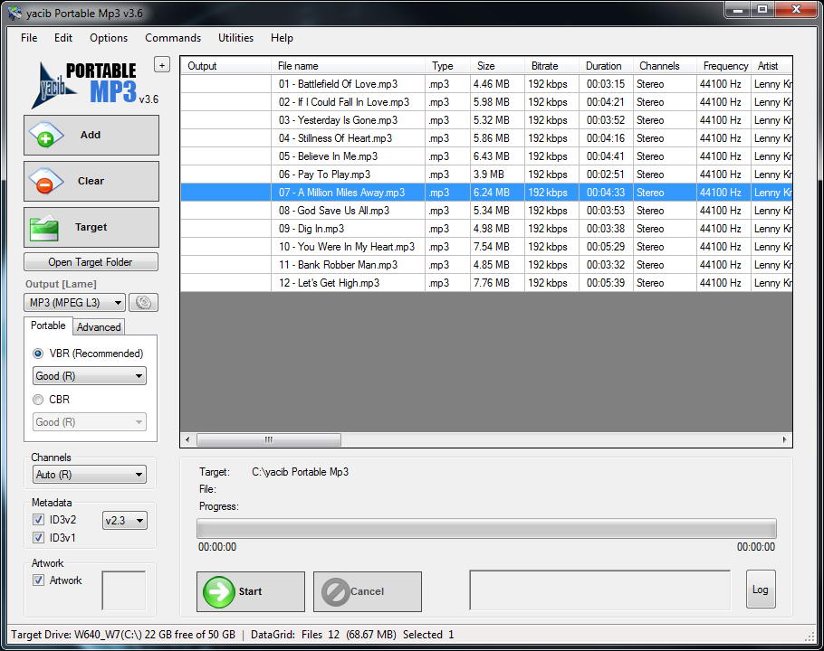Image resolution: width=824 pixels, height=651 pixels.
Task: Click the Type column header
Action: point(447,66)
